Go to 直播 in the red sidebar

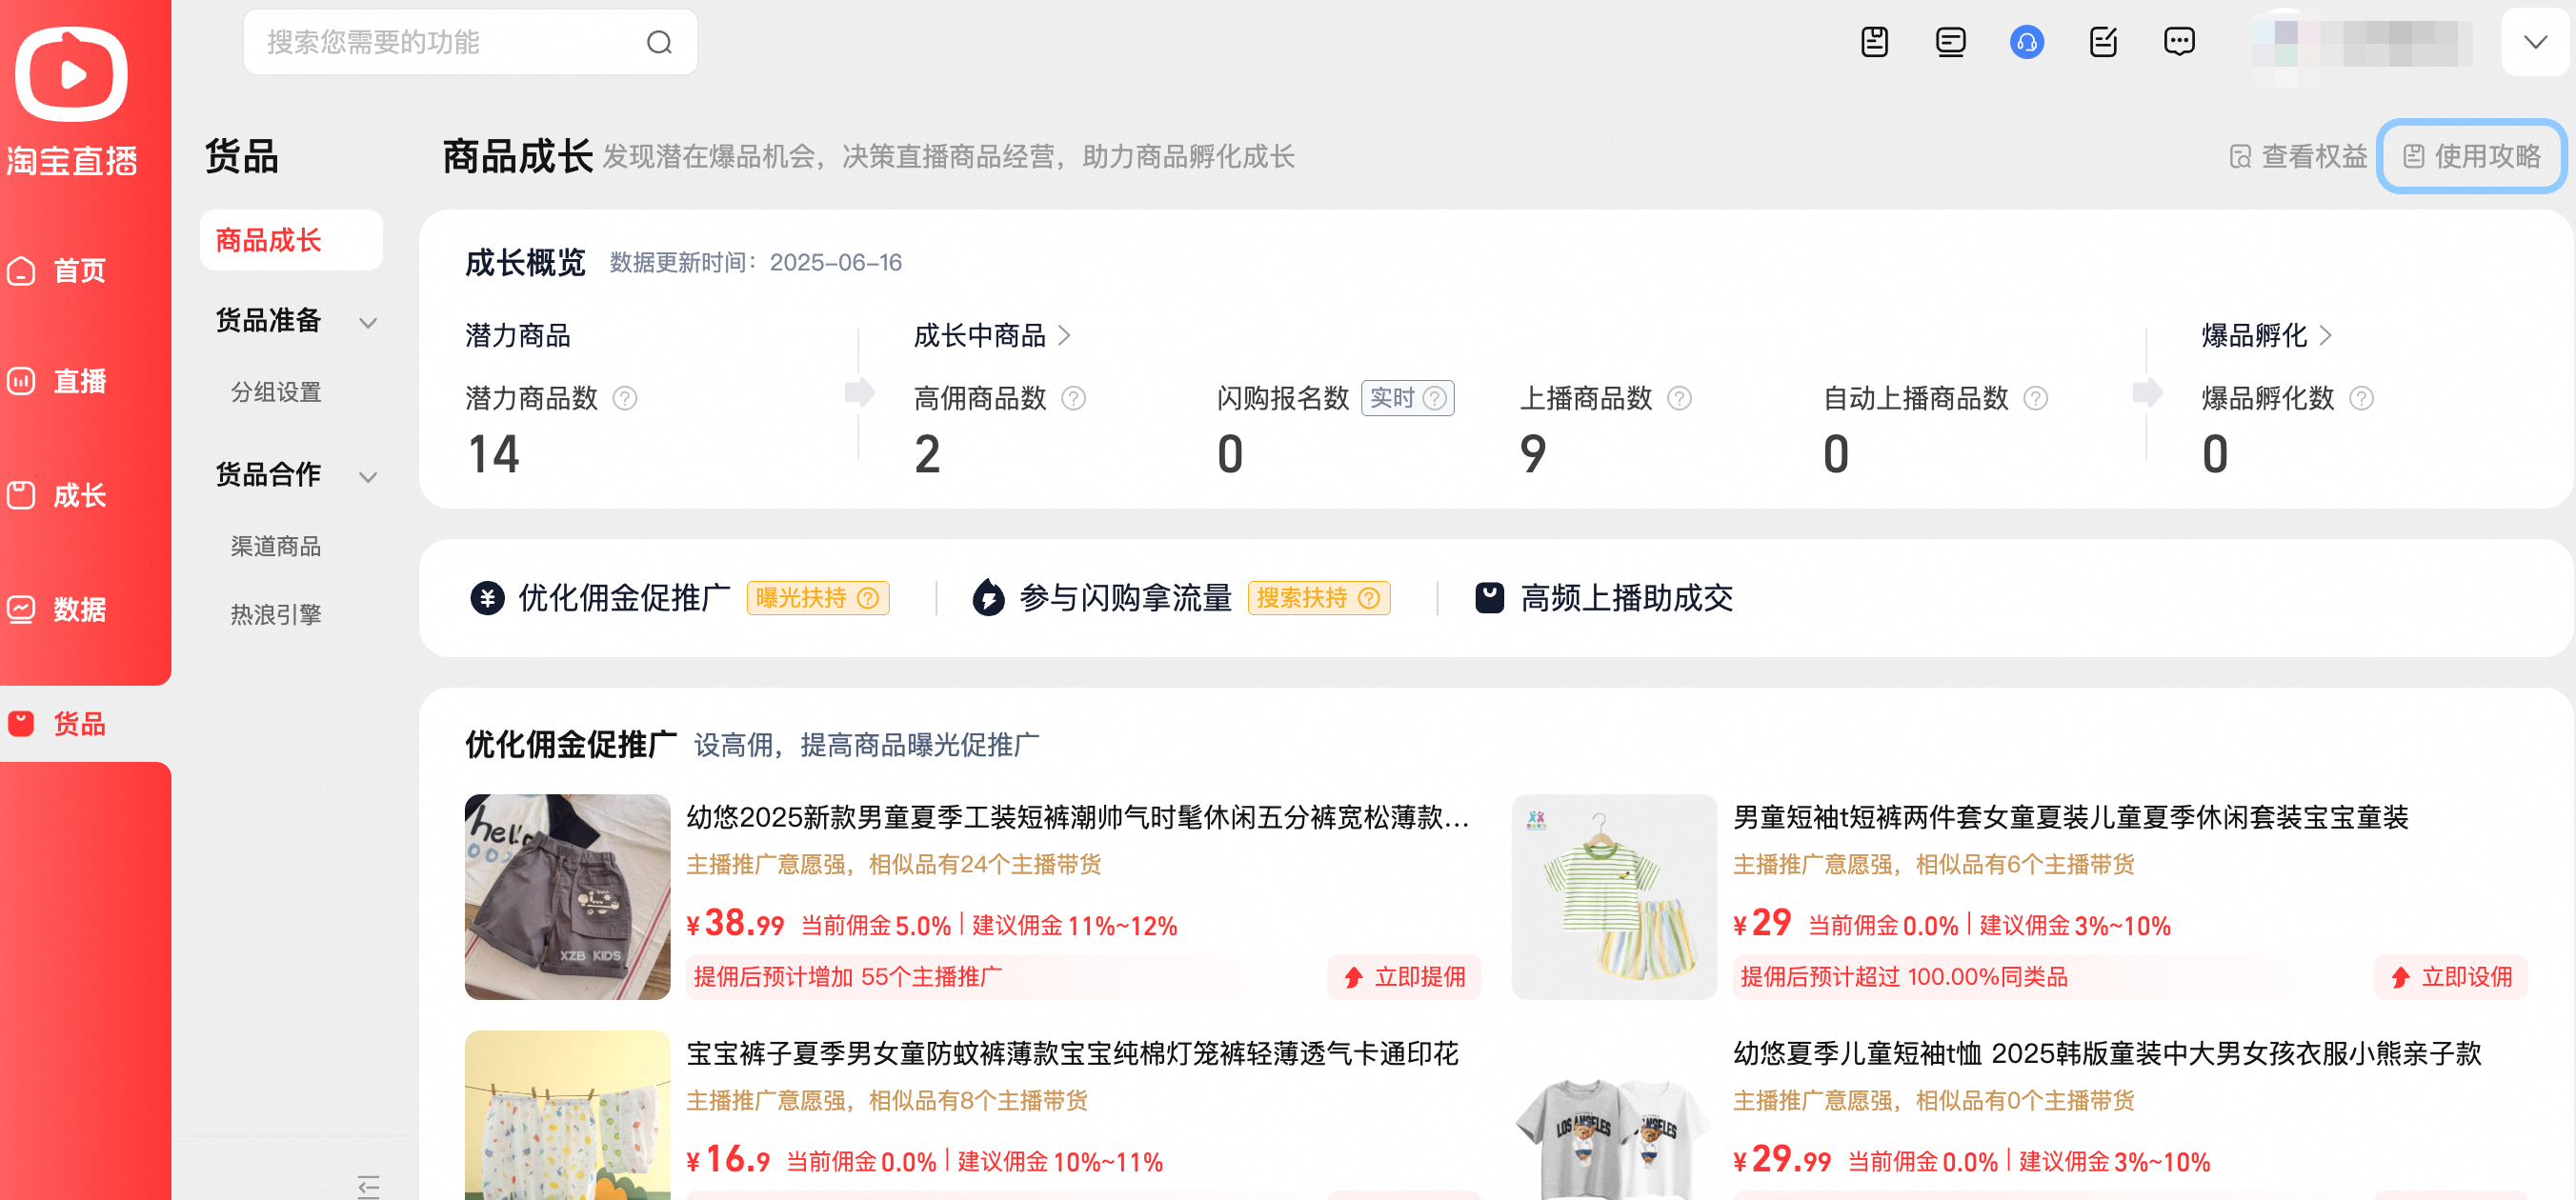tap(57, 381)
